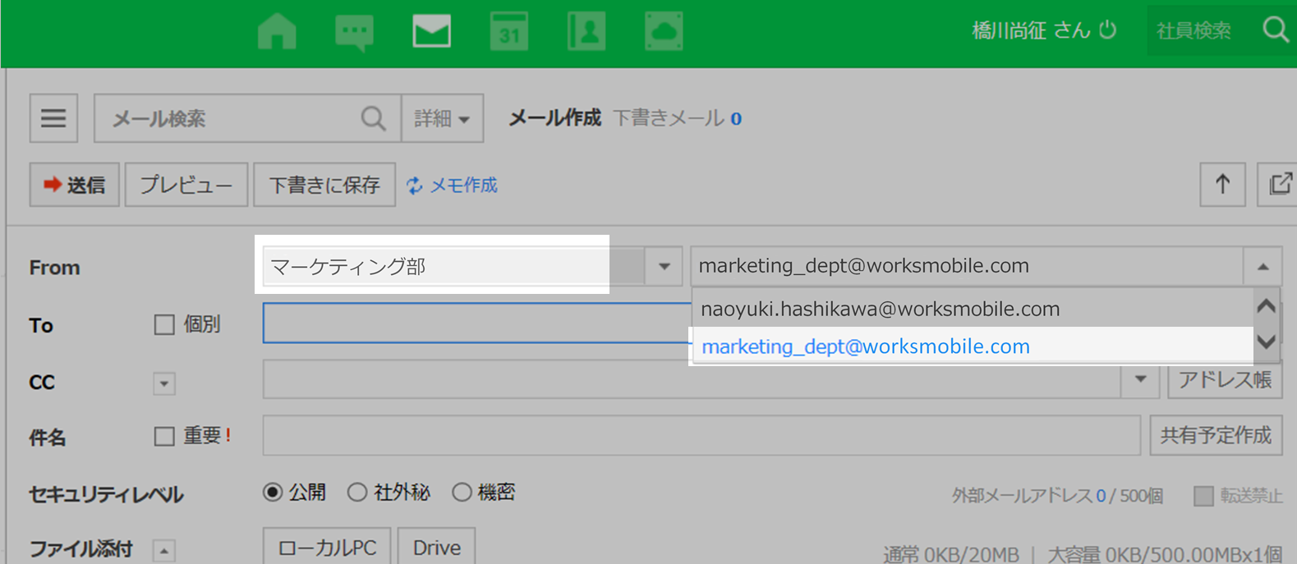The image size is (1297, 564).
Task: Check the 個別 checkbox next to To
Action: point(164,324)
